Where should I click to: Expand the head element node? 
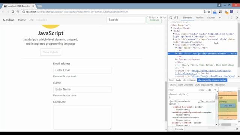point(172,28)
